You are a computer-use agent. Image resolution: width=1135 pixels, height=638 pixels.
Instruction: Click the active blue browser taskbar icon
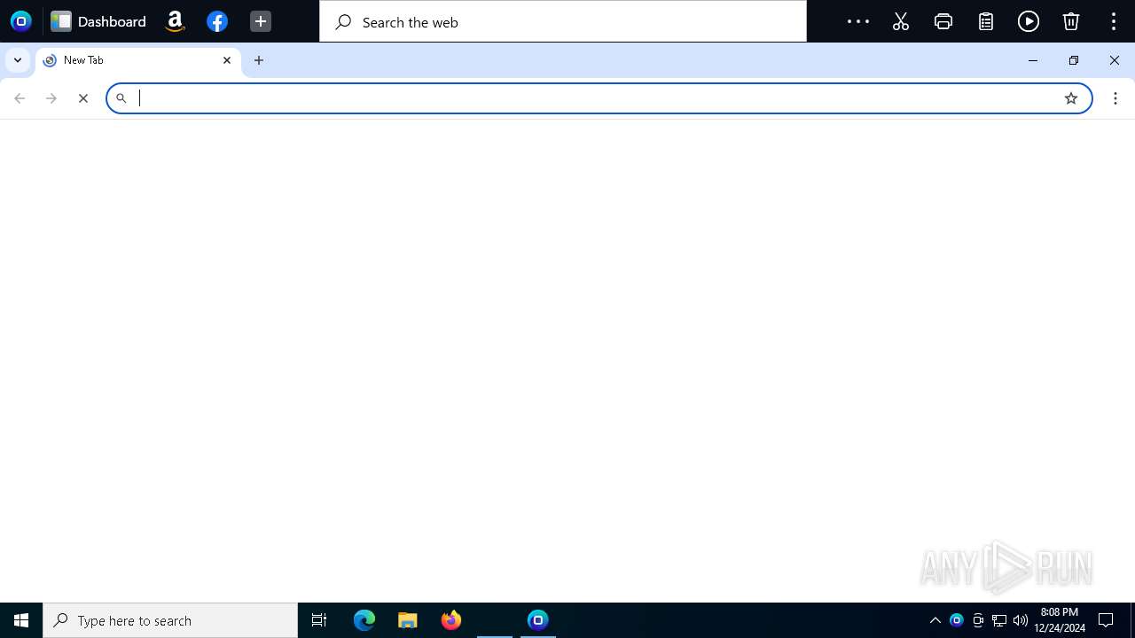538,620
